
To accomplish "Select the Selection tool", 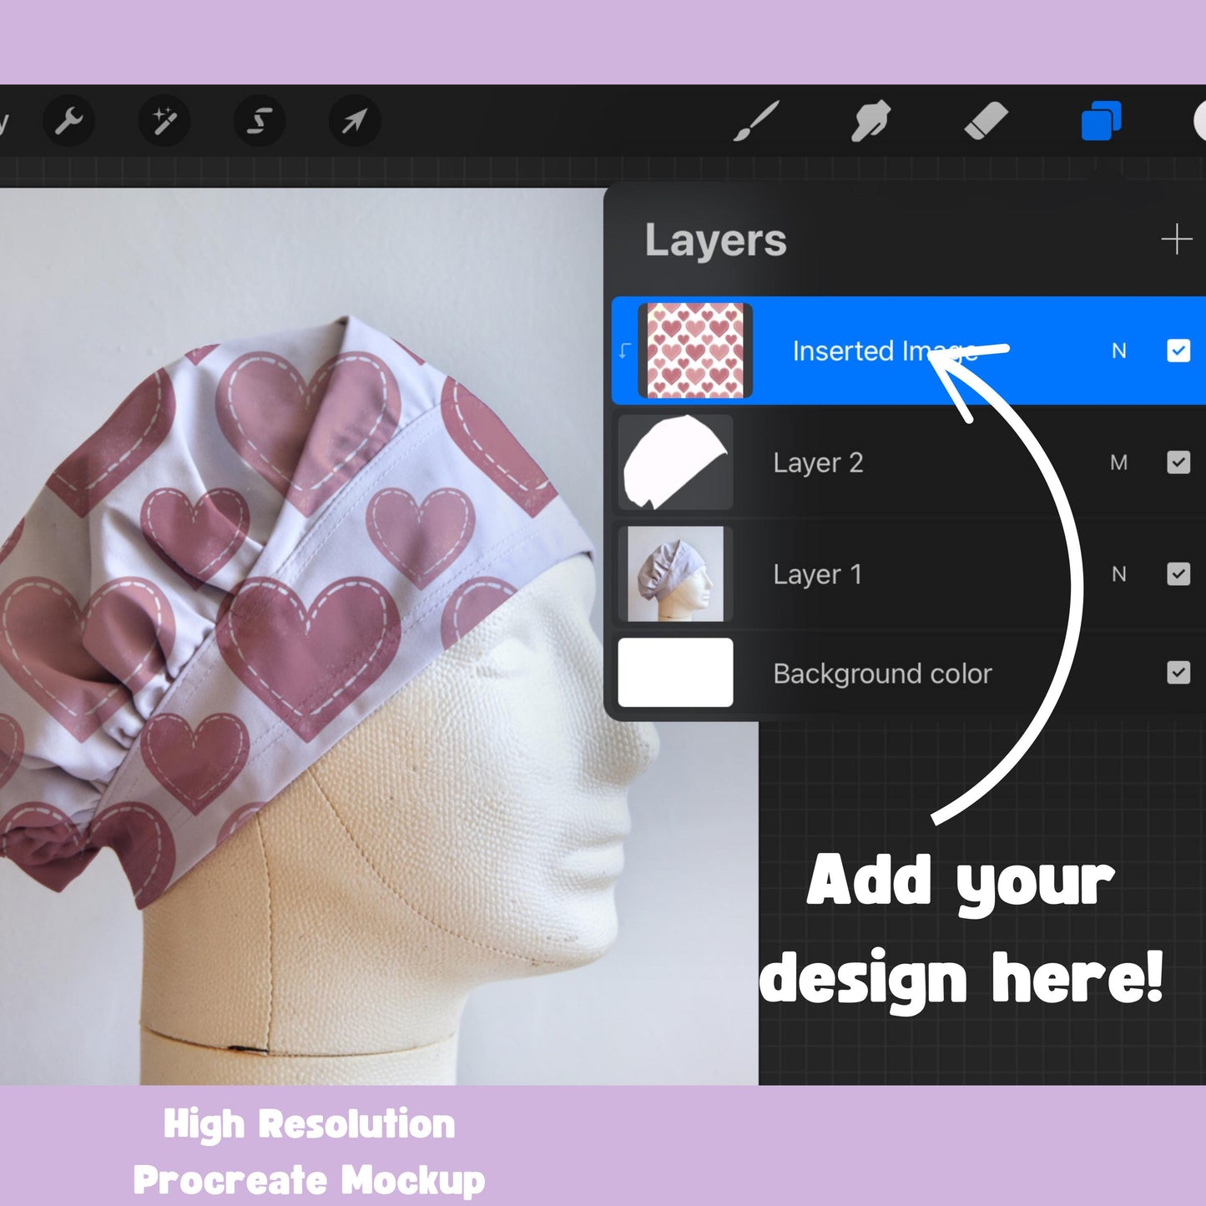I will pos(260,120).
